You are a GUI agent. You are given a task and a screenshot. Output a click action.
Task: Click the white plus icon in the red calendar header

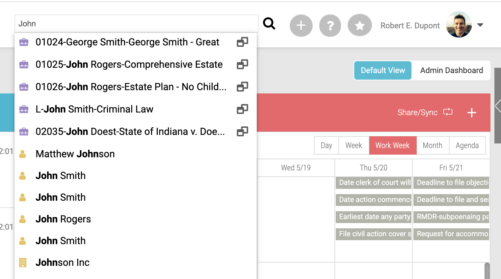(x=472, y=113)
